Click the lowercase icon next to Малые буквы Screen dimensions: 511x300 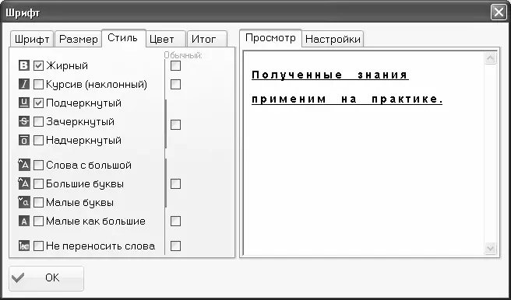coord(24,203)
